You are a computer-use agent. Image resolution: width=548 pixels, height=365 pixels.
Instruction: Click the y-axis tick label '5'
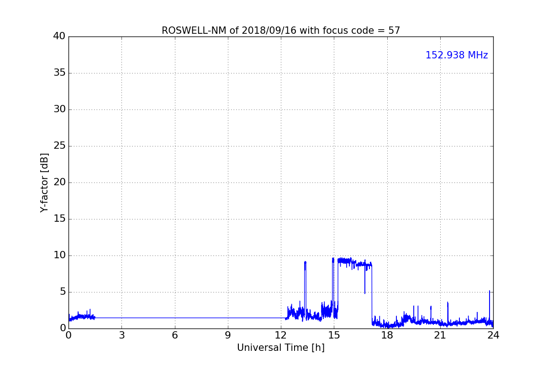click(63, 292)
